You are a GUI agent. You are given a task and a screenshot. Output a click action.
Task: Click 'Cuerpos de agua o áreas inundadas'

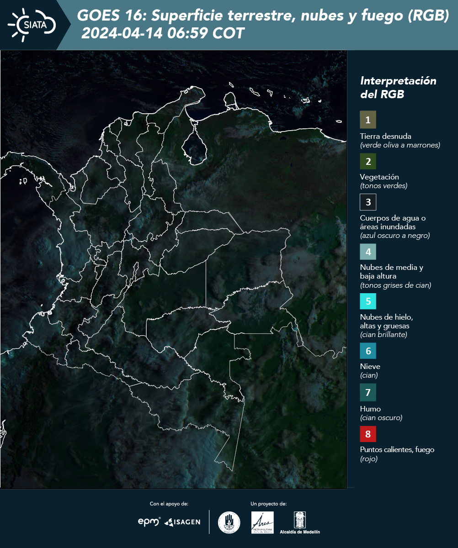tap(393, 222)
